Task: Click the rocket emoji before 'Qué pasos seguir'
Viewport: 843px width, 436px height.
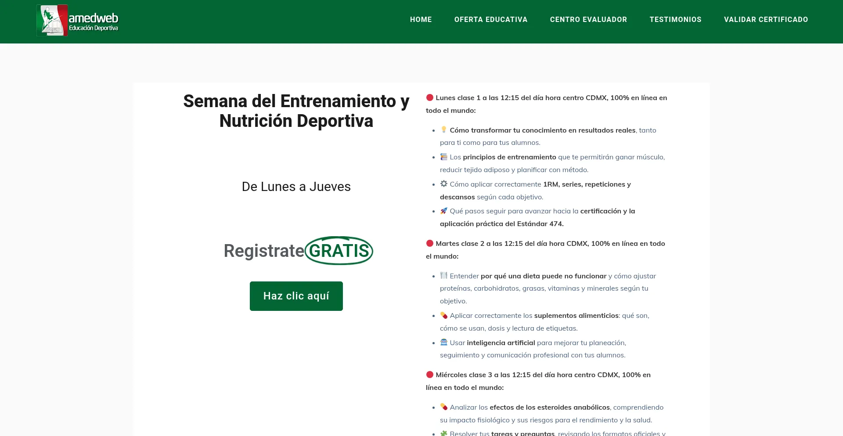Action: pyautogui.click(x=444, y=211)
